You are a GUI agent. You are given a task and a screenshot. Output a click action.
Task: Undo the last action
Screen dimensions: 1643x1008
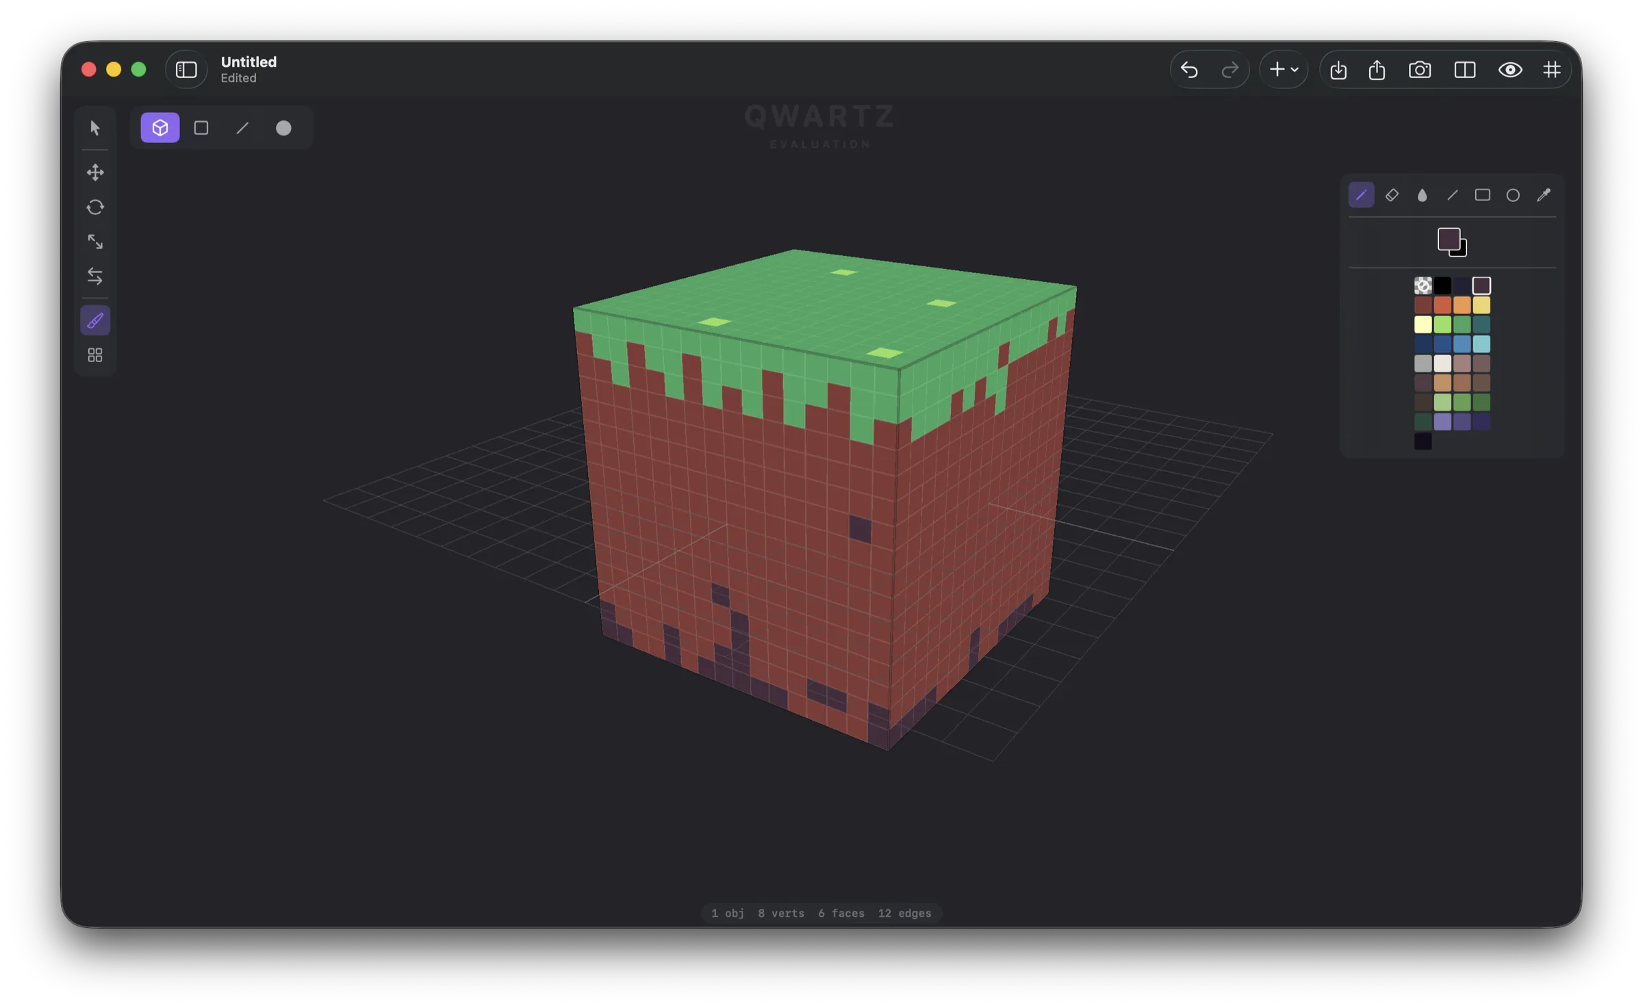click(x=1190, y=70)
